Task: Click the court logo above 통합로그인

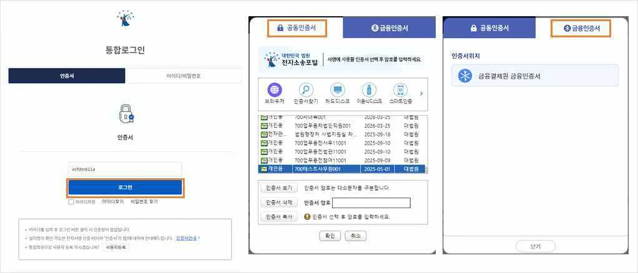Action: (125, 18)
